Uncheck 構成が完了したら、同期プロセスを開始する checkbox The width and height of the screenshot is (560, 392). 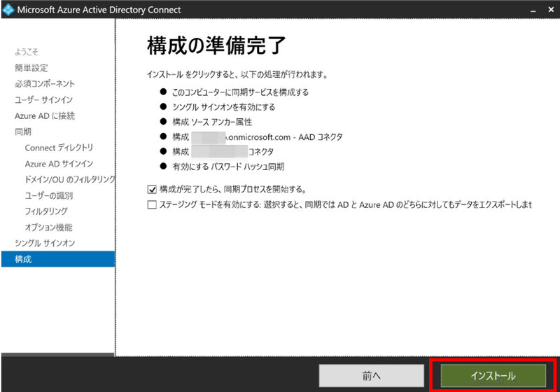coord(152,189)
